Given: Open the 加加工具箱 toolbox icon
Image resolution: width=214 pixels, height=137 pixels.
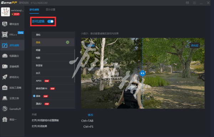Looking at the screenshot, I should [x=5, y=88].
